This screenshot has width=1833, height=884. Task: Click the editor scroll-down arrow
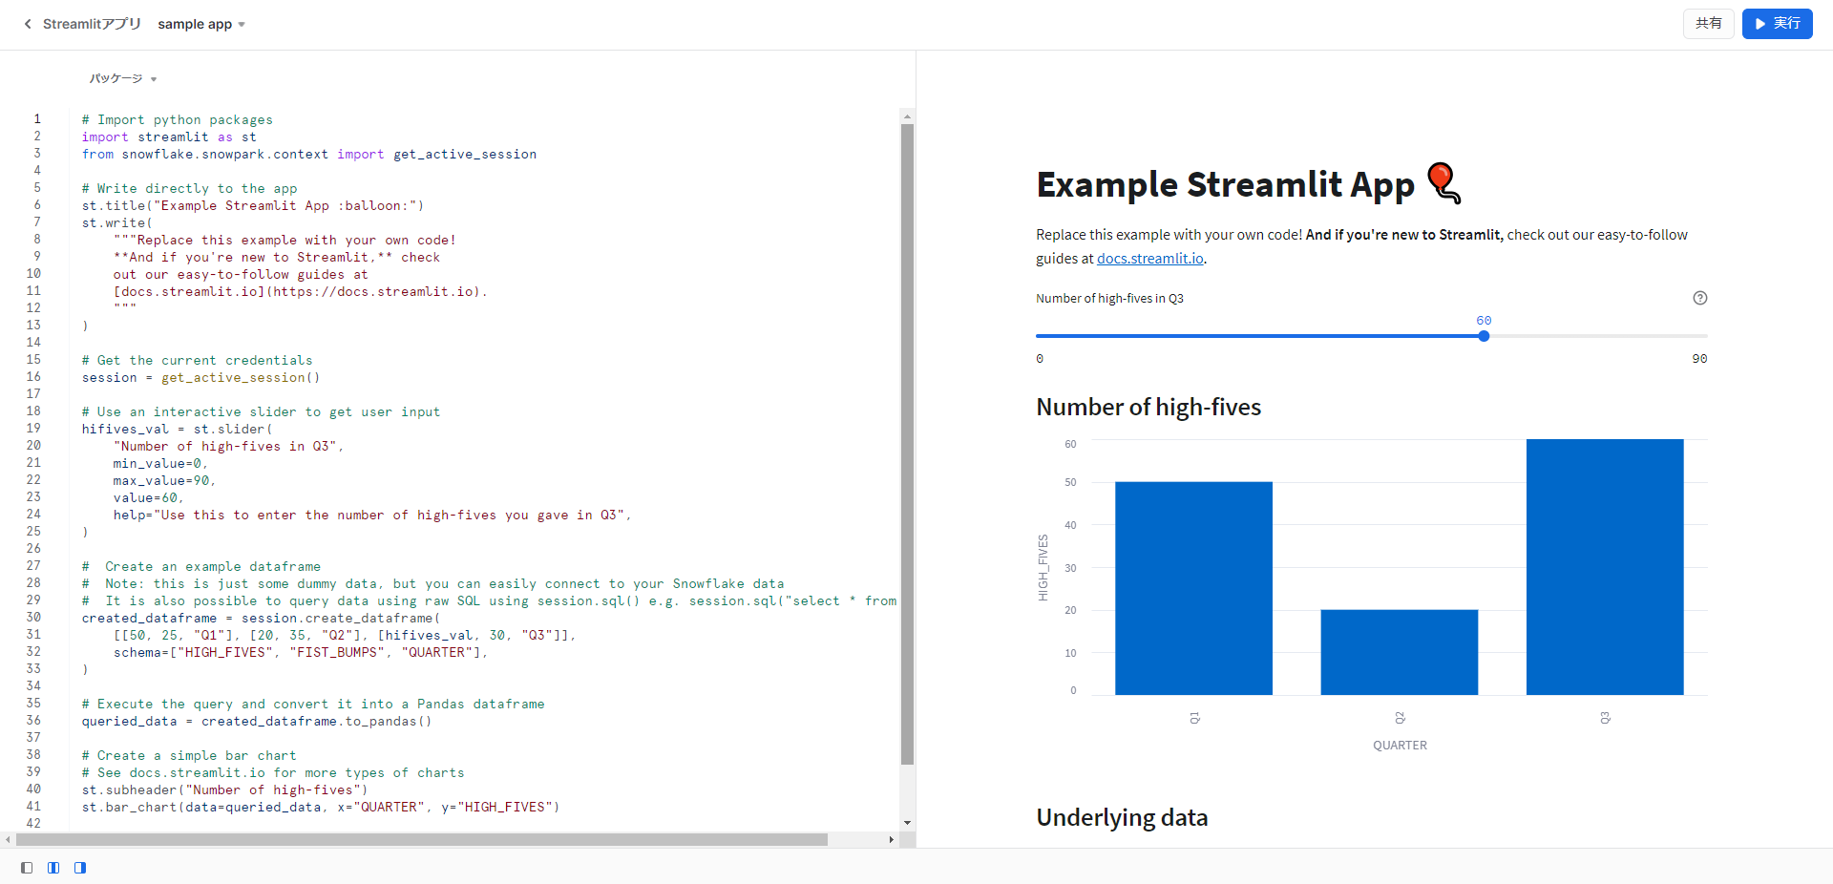907,822
